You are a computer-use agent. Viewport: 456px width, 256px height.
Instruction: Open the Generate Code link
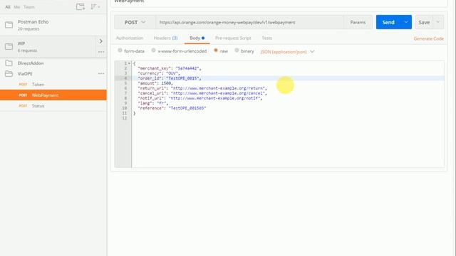tap(429, 38)
